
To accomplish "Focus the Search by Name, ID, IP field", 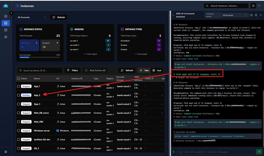I will (40, 70).
